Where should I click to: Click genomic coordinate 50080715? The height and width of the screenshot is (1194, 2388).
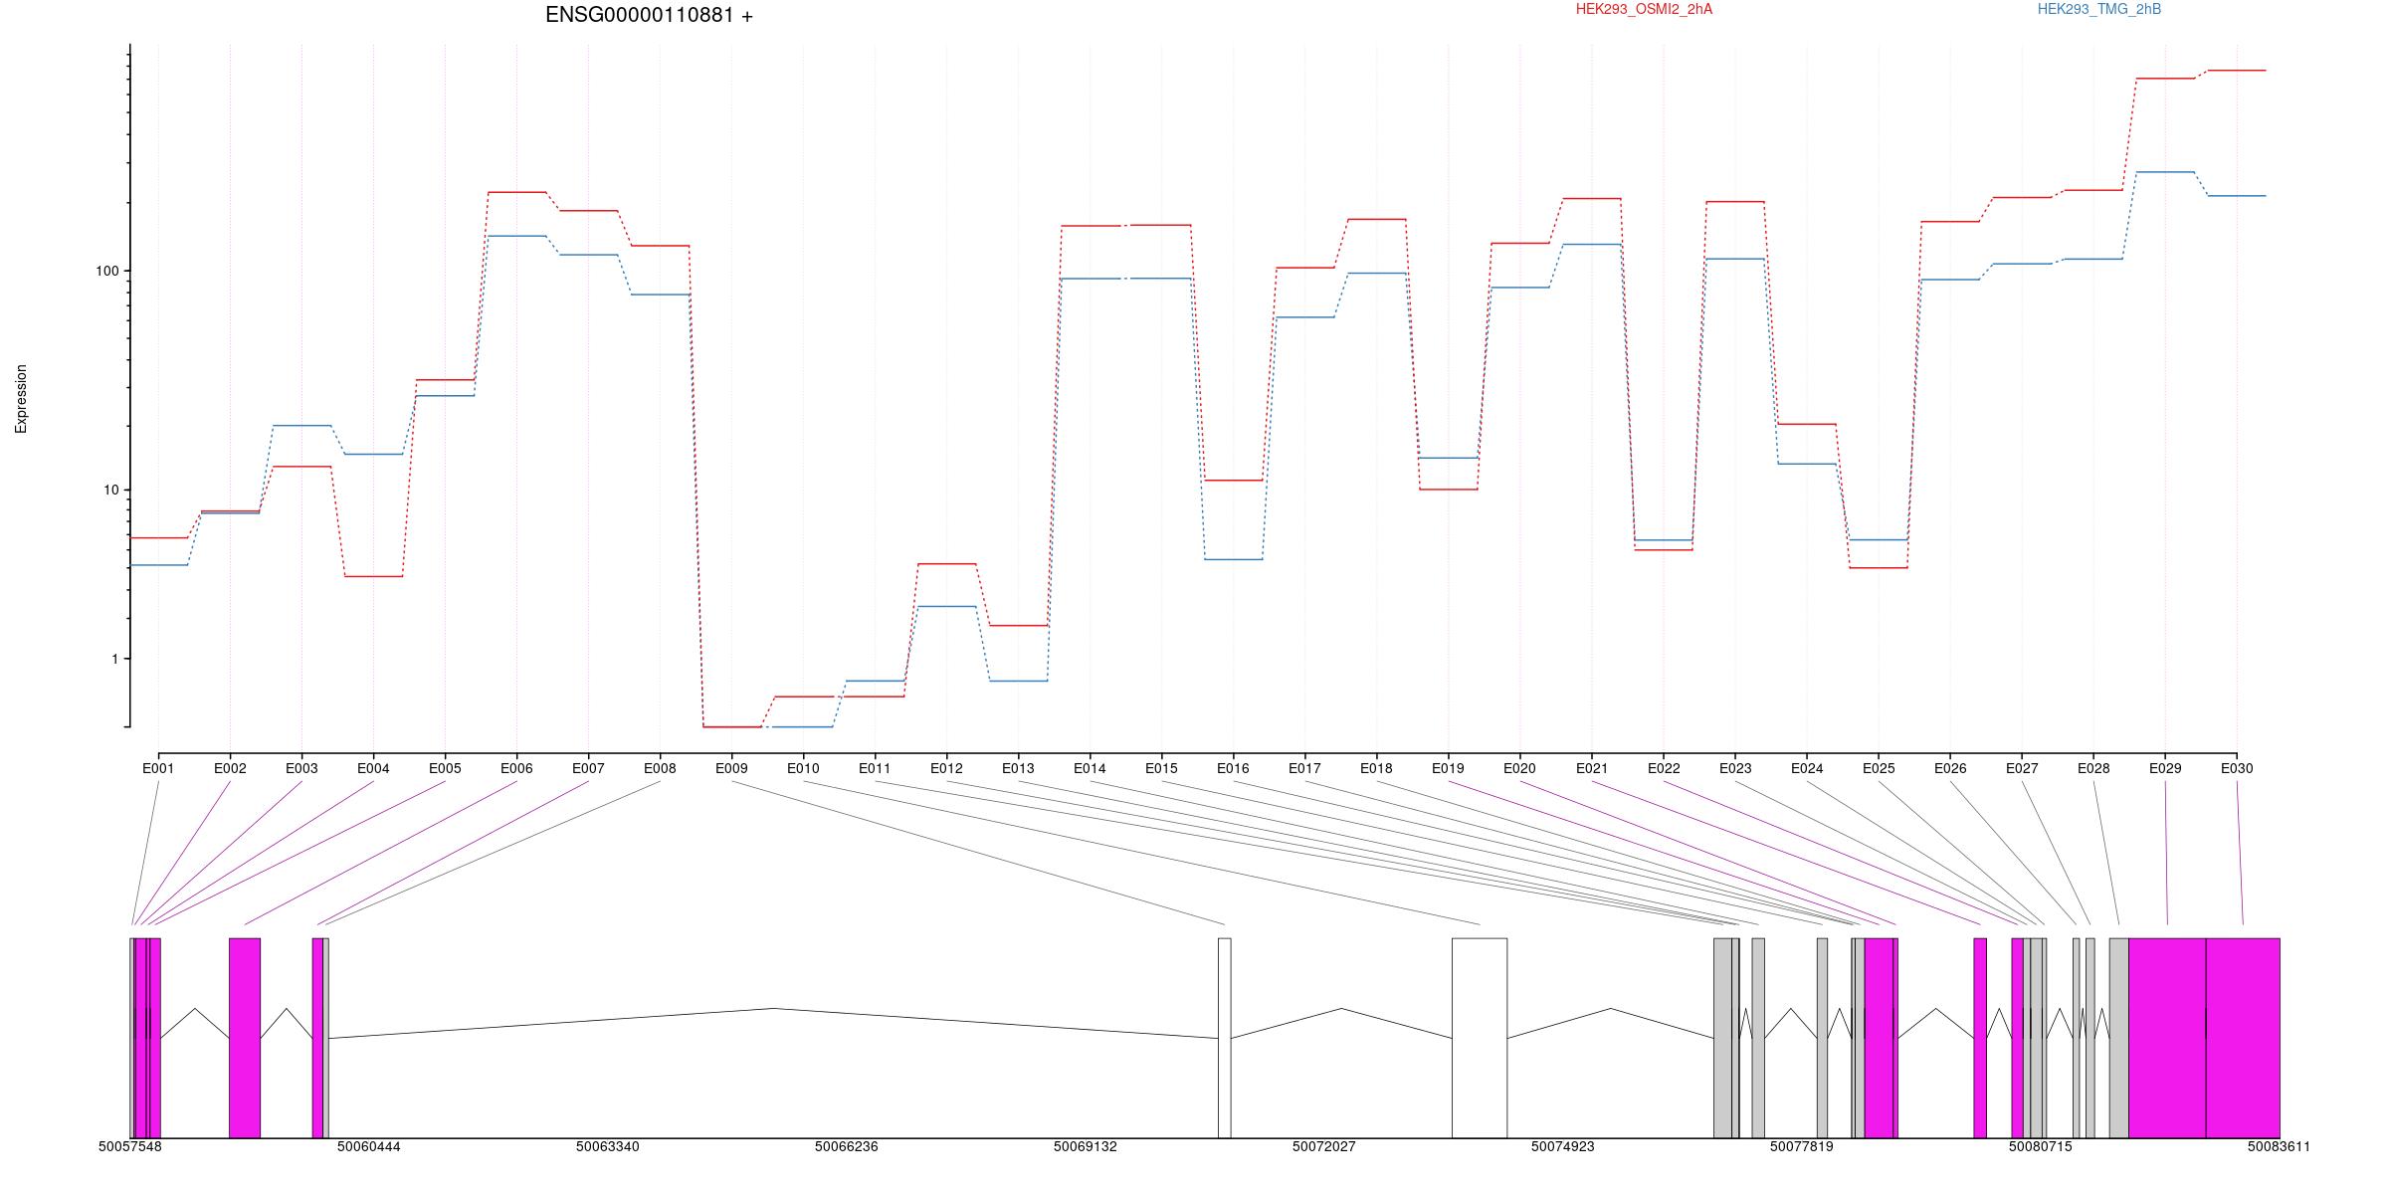tap(2041, 1146)
